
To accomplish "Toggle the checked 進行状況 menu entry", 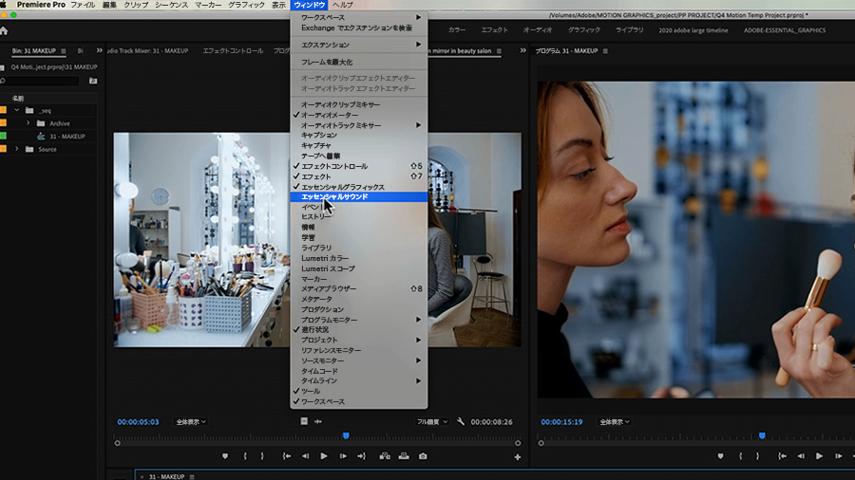I will pos(359,330).
